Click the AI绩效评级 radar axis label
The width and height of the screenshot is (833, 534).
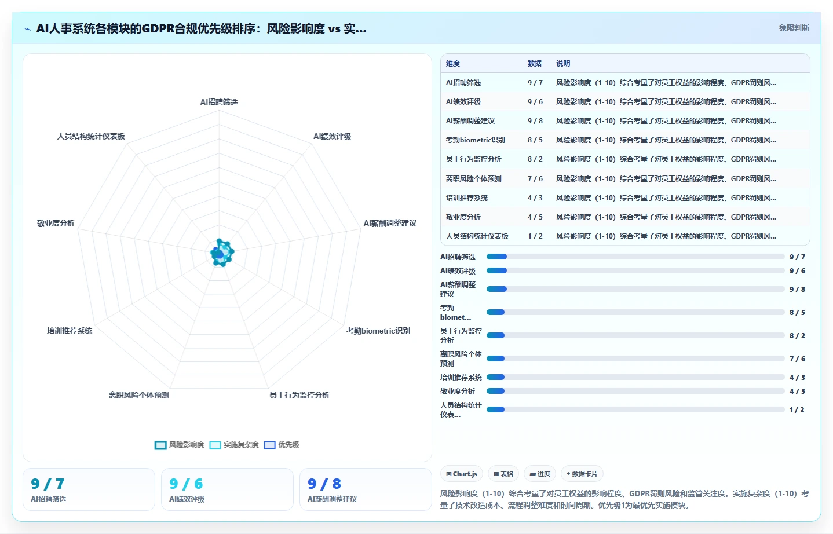(333, 137)
